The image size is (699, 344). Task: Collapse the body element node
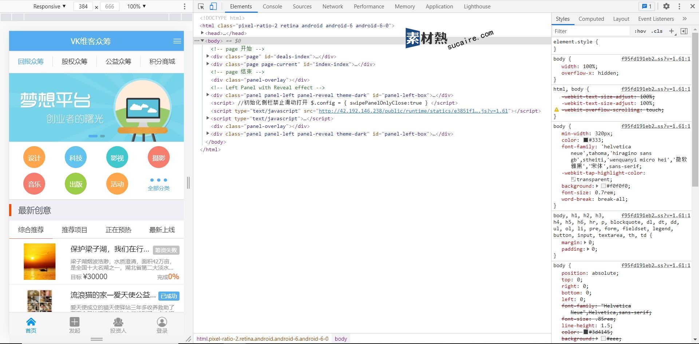202,41
